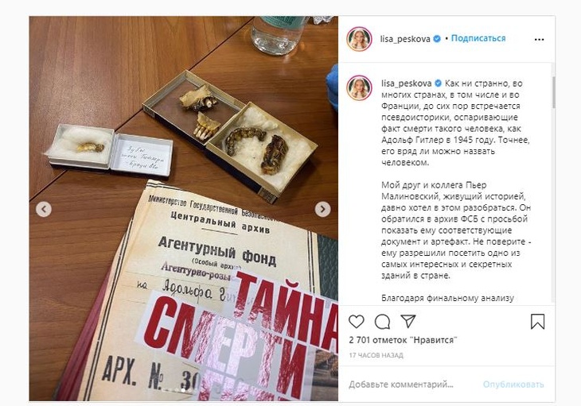Save post using bookmark icon
This screenshot has width=581, height=406.
(538, 321)
